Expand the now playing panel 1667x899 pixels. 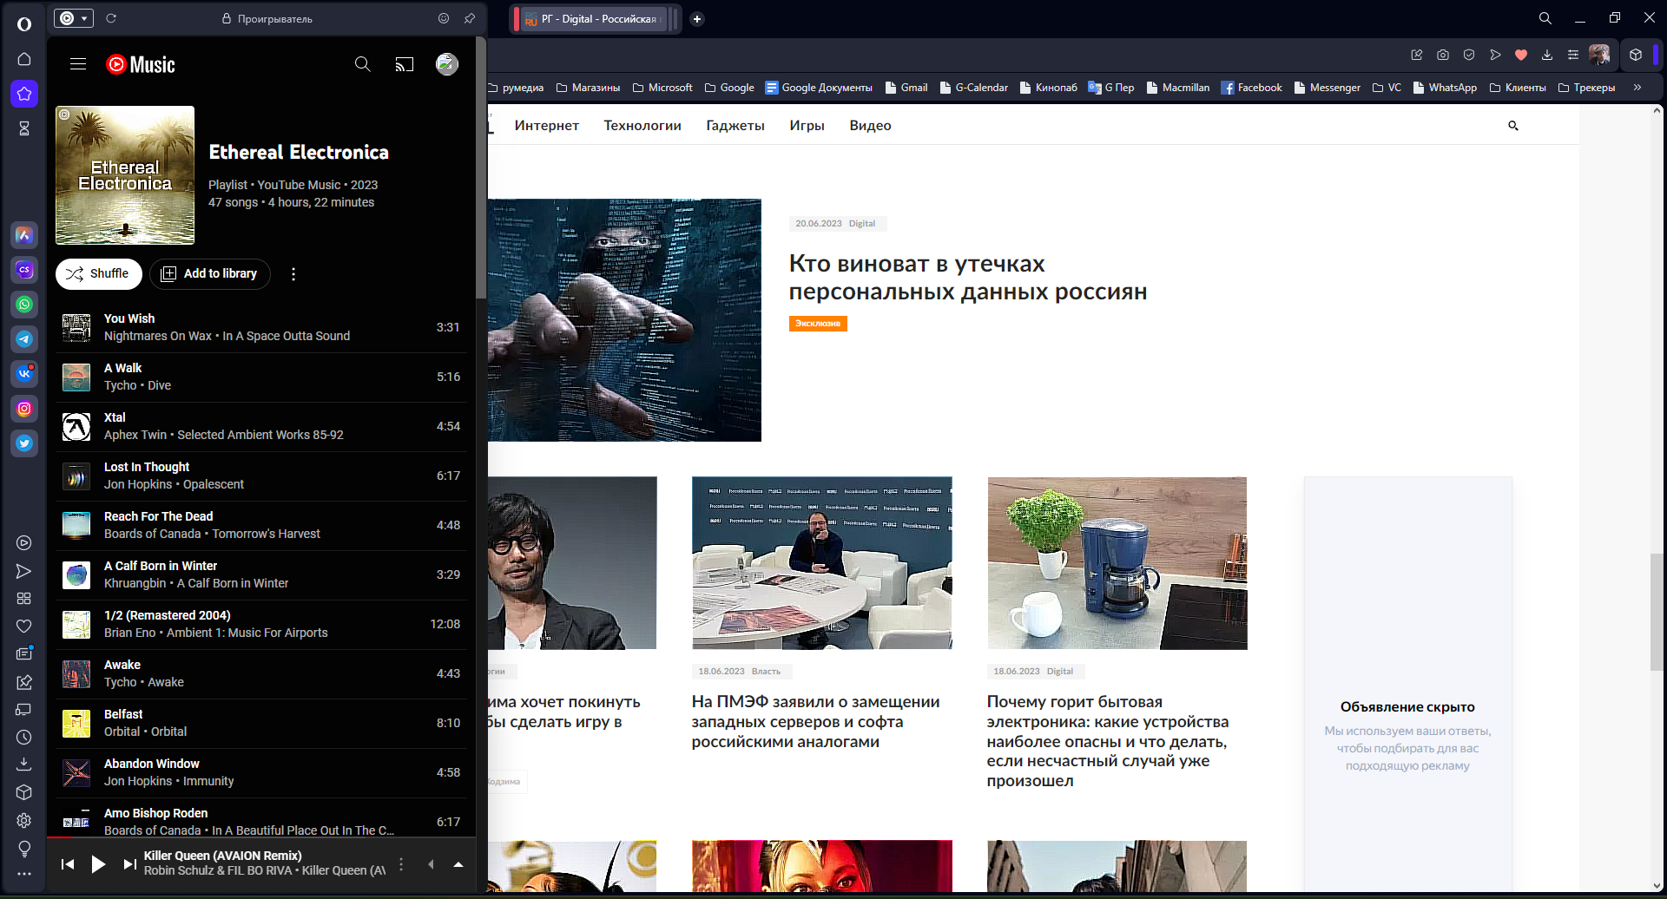click(x=458, y=864)
